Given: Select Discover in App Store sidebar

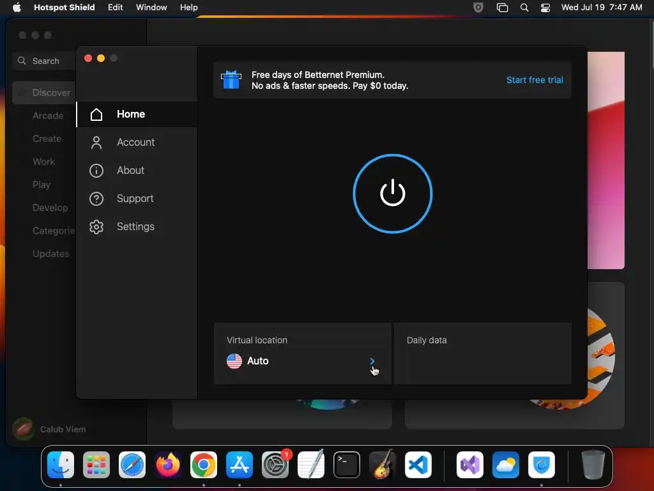Looking at the screenshot, I should coord(44,93).
